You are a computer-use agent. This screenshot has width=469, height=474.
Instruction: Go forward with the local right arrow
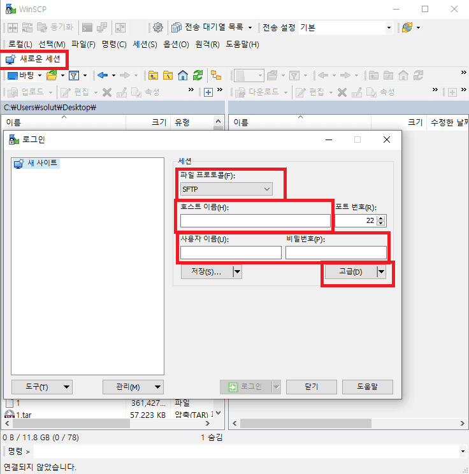tap(125, 75)
